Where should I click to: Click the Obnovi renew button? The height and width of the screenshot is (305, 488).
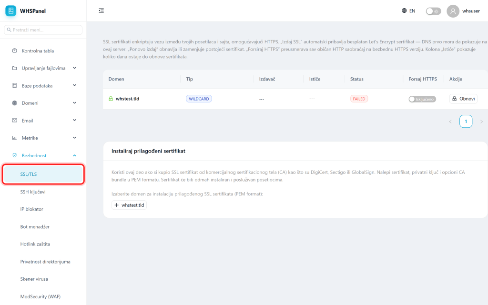pyautogui.click(x=463, y=99)
